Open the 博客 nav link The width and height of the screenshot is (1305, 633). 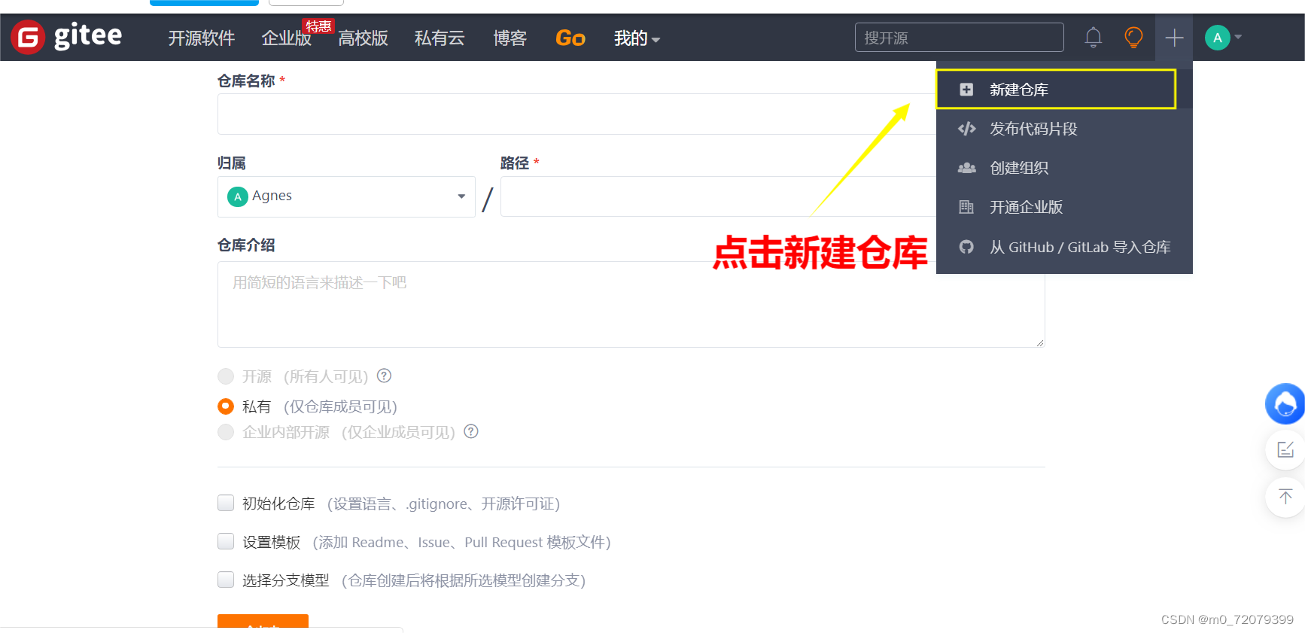coord(510,38)
